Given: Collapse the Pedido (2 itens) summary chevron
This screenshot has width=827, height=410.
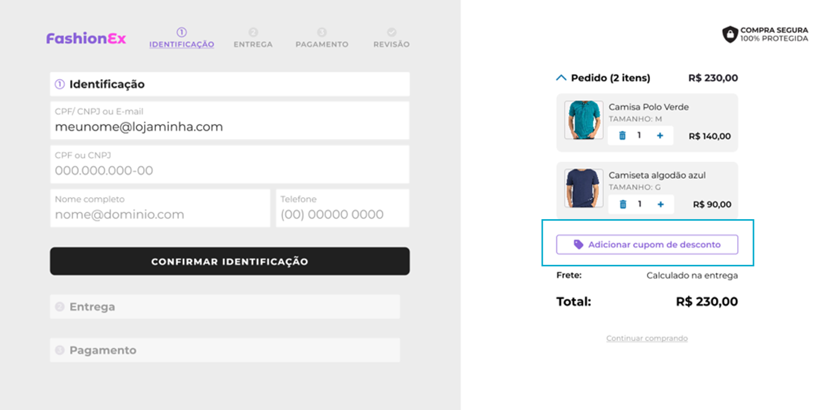Looking at the screenshot, I should 561,78.
